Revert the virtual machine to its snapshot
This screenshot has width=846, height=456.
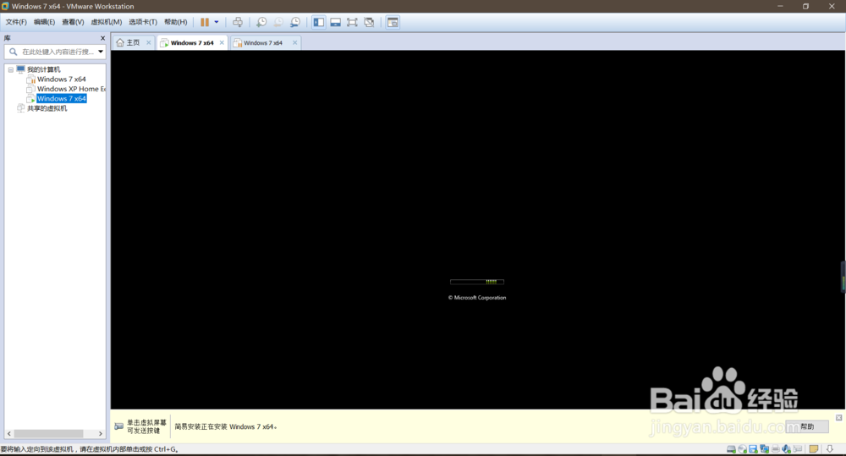(x=277, y=22)
